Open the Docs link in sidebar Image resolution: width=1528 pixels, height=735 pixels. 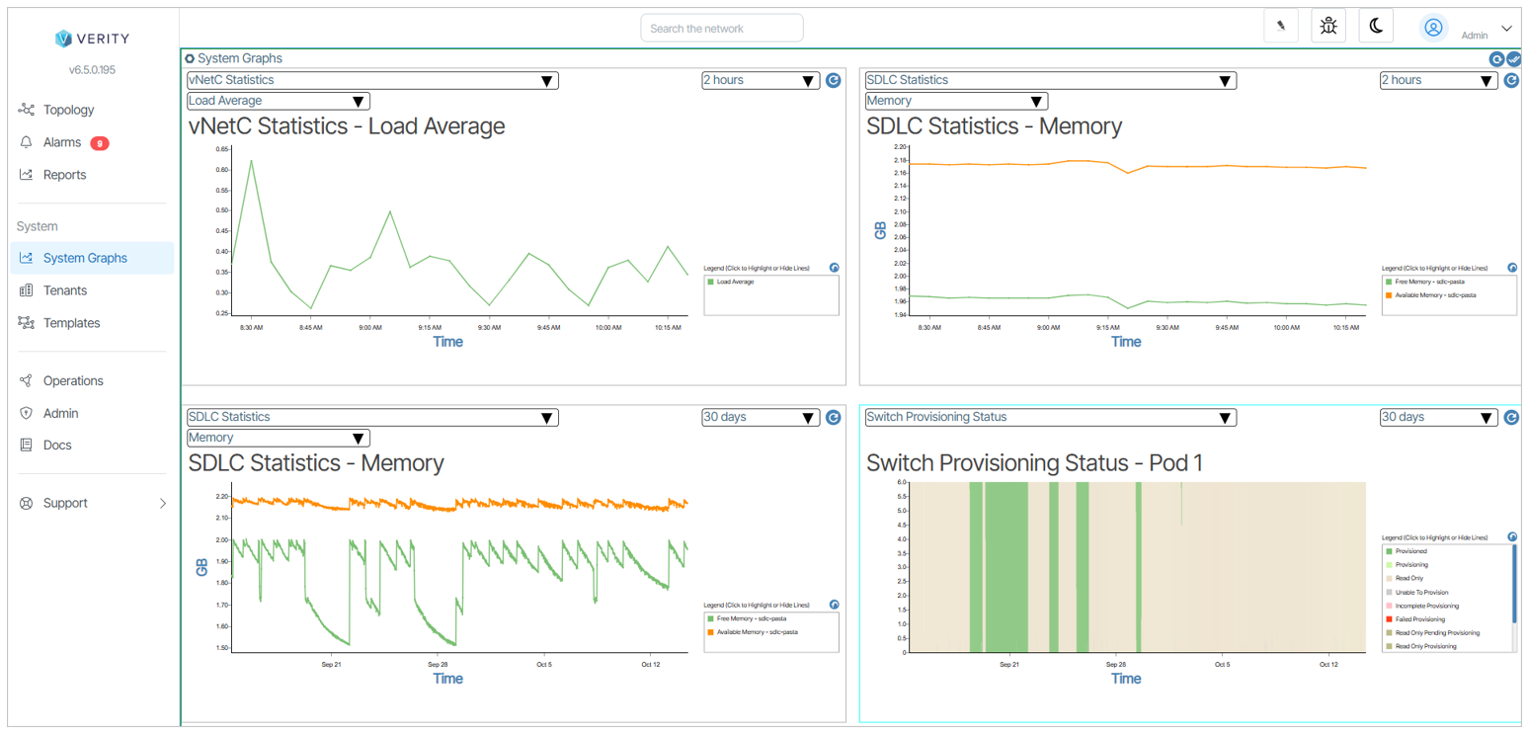pyautogui.click(x=57, y=445)
